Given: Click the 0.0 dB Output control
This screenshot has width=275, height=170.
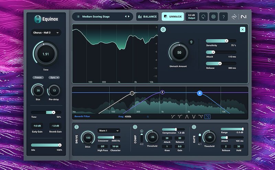Looking at the screenshot, I should click(x=191, y=16).
